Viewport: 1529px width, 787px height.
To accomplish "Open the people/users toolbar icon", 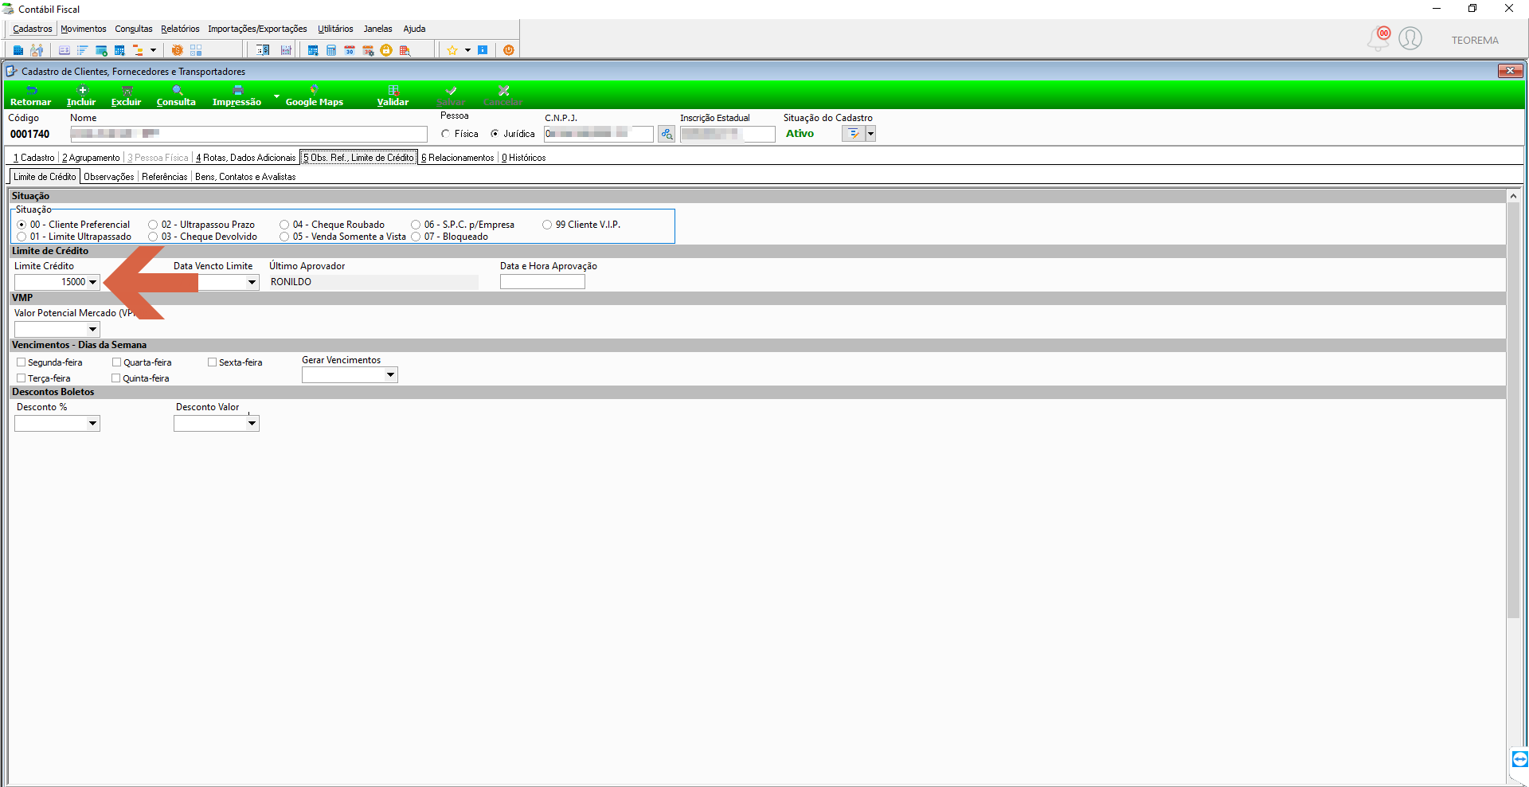I will coord(37,50).
